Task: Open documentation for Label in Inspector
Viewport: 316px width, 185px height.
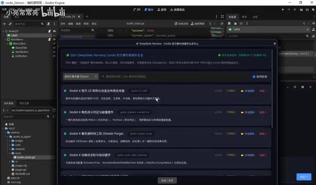Action: click(313, 29)
